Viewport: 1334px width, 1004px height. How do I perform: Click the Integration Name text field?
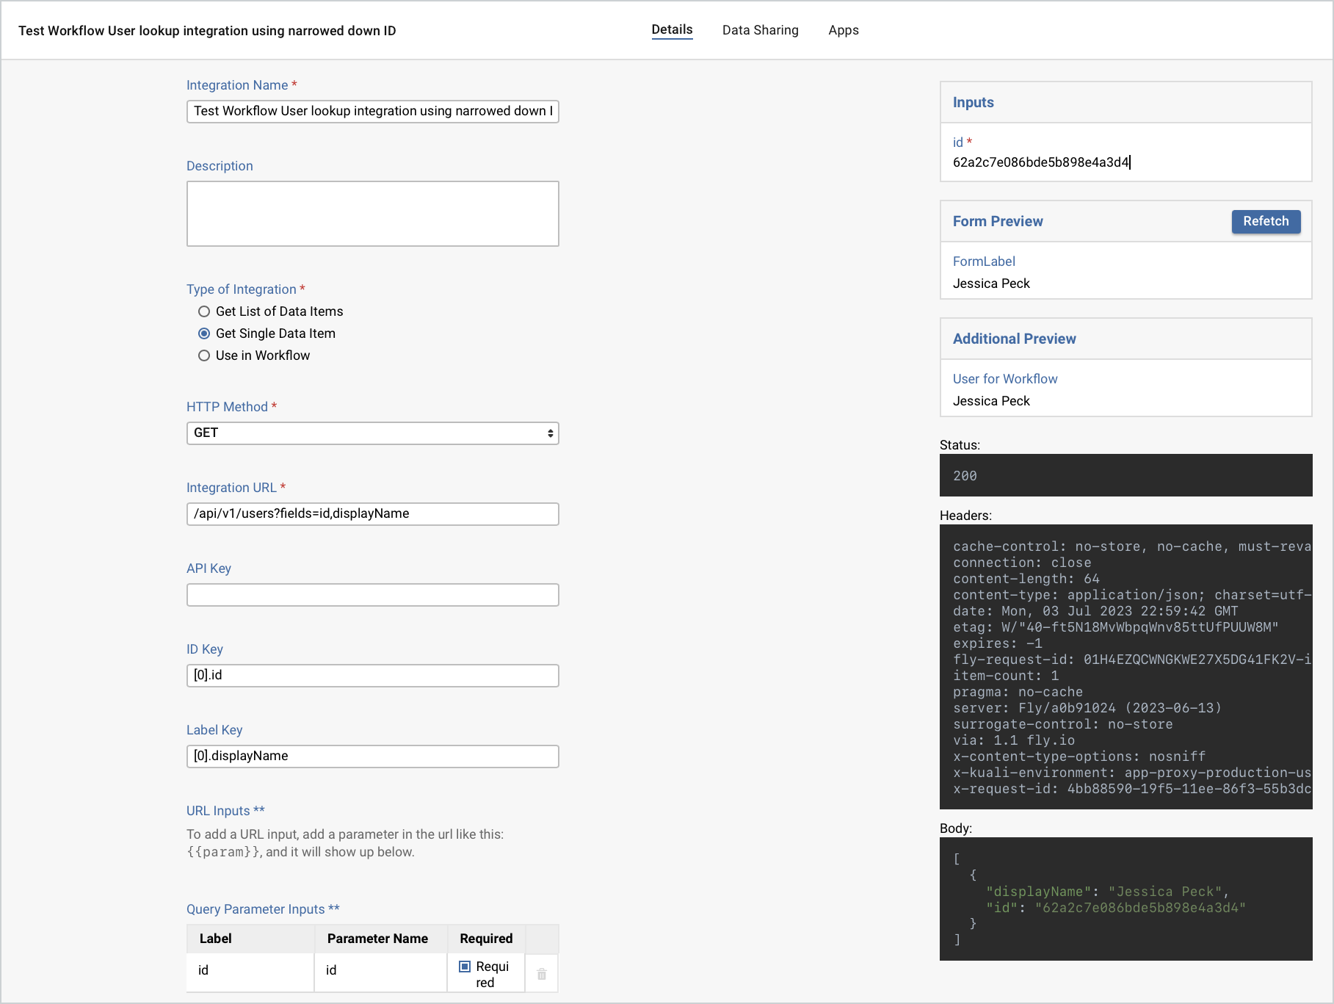click(x=371, y=112)
